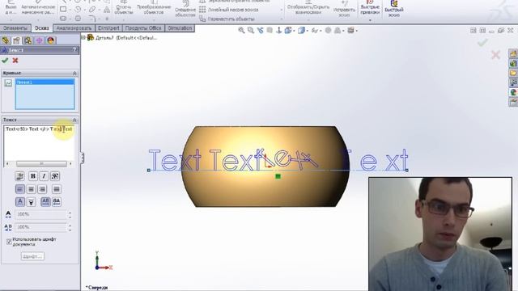The width and height of the screenshot is (518, 291).
Task: Click Zoom to Fit magnifier icon
Action: pos(241,31)
